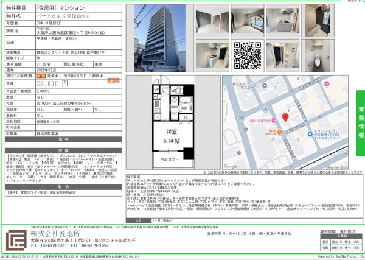Click the 設備 section header
The image size is (365, 260).
(63, 150)
